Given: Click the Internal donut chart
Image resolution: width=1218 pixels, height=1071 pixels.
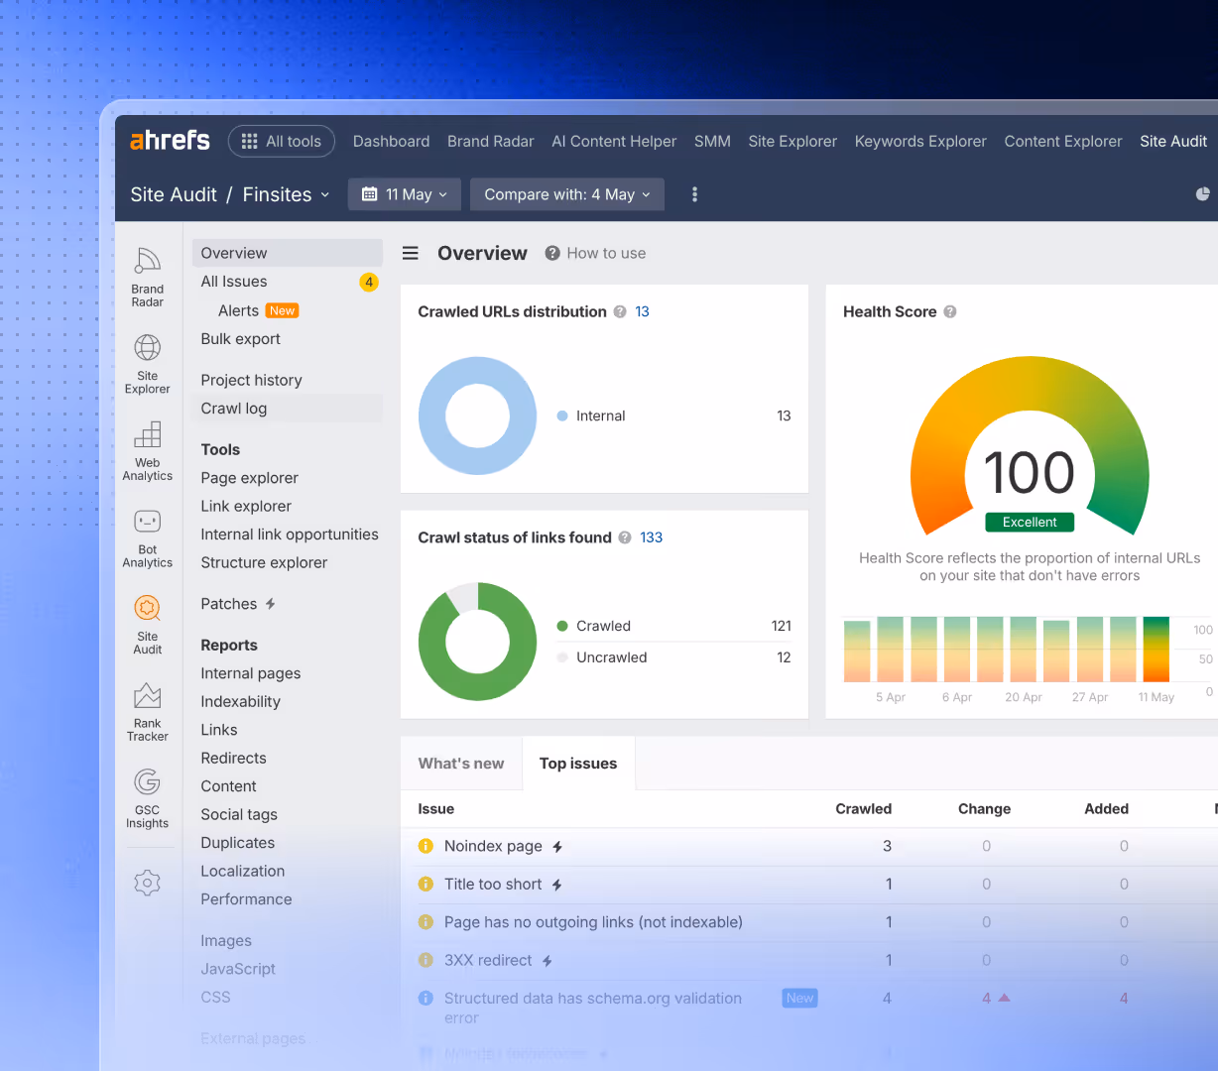Looking at the screenshot, I should pyautogui.click(x=477, y=416).
